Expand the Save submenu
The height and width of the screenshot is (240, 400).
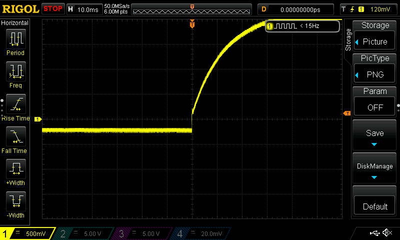374,135
